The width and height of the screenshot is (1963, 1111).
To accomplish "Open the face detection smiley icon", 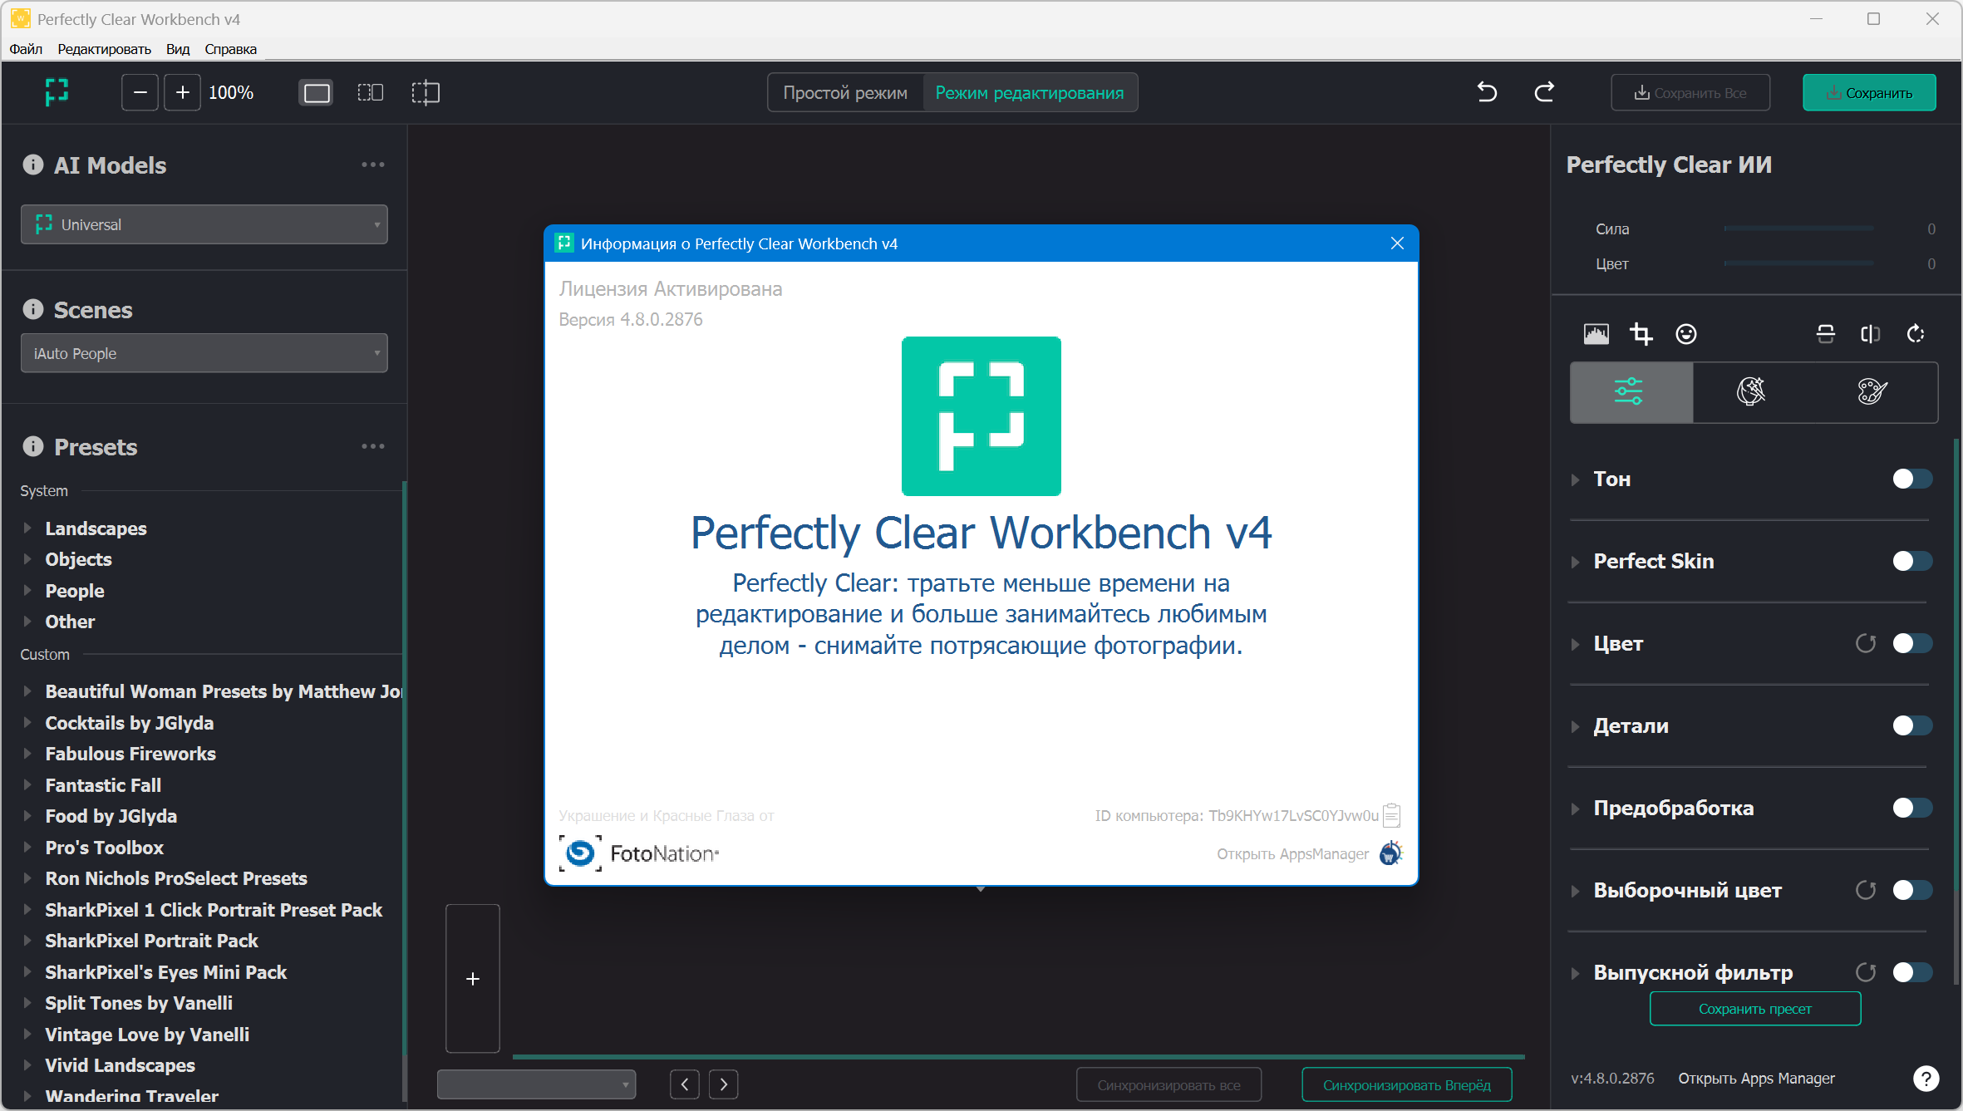I will (x=1686, y=334).
